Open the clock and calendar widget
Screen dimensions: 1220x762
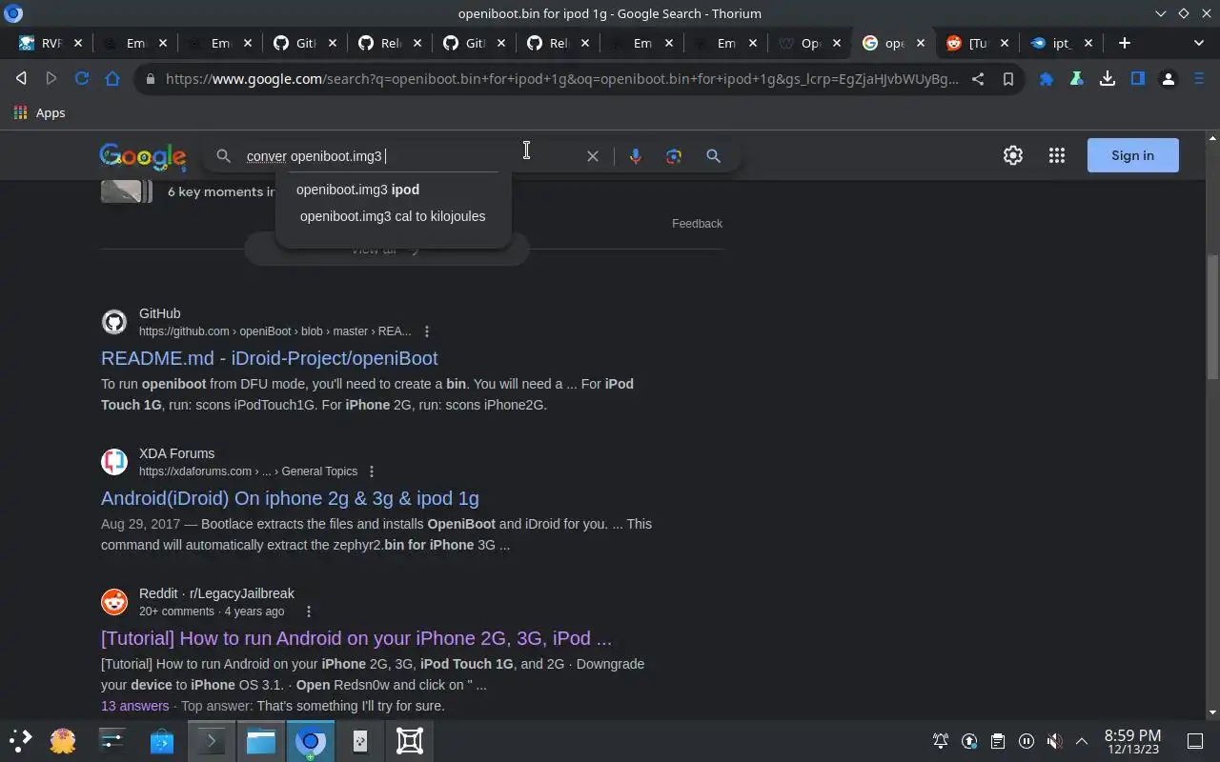click(x=1132, y=741)
